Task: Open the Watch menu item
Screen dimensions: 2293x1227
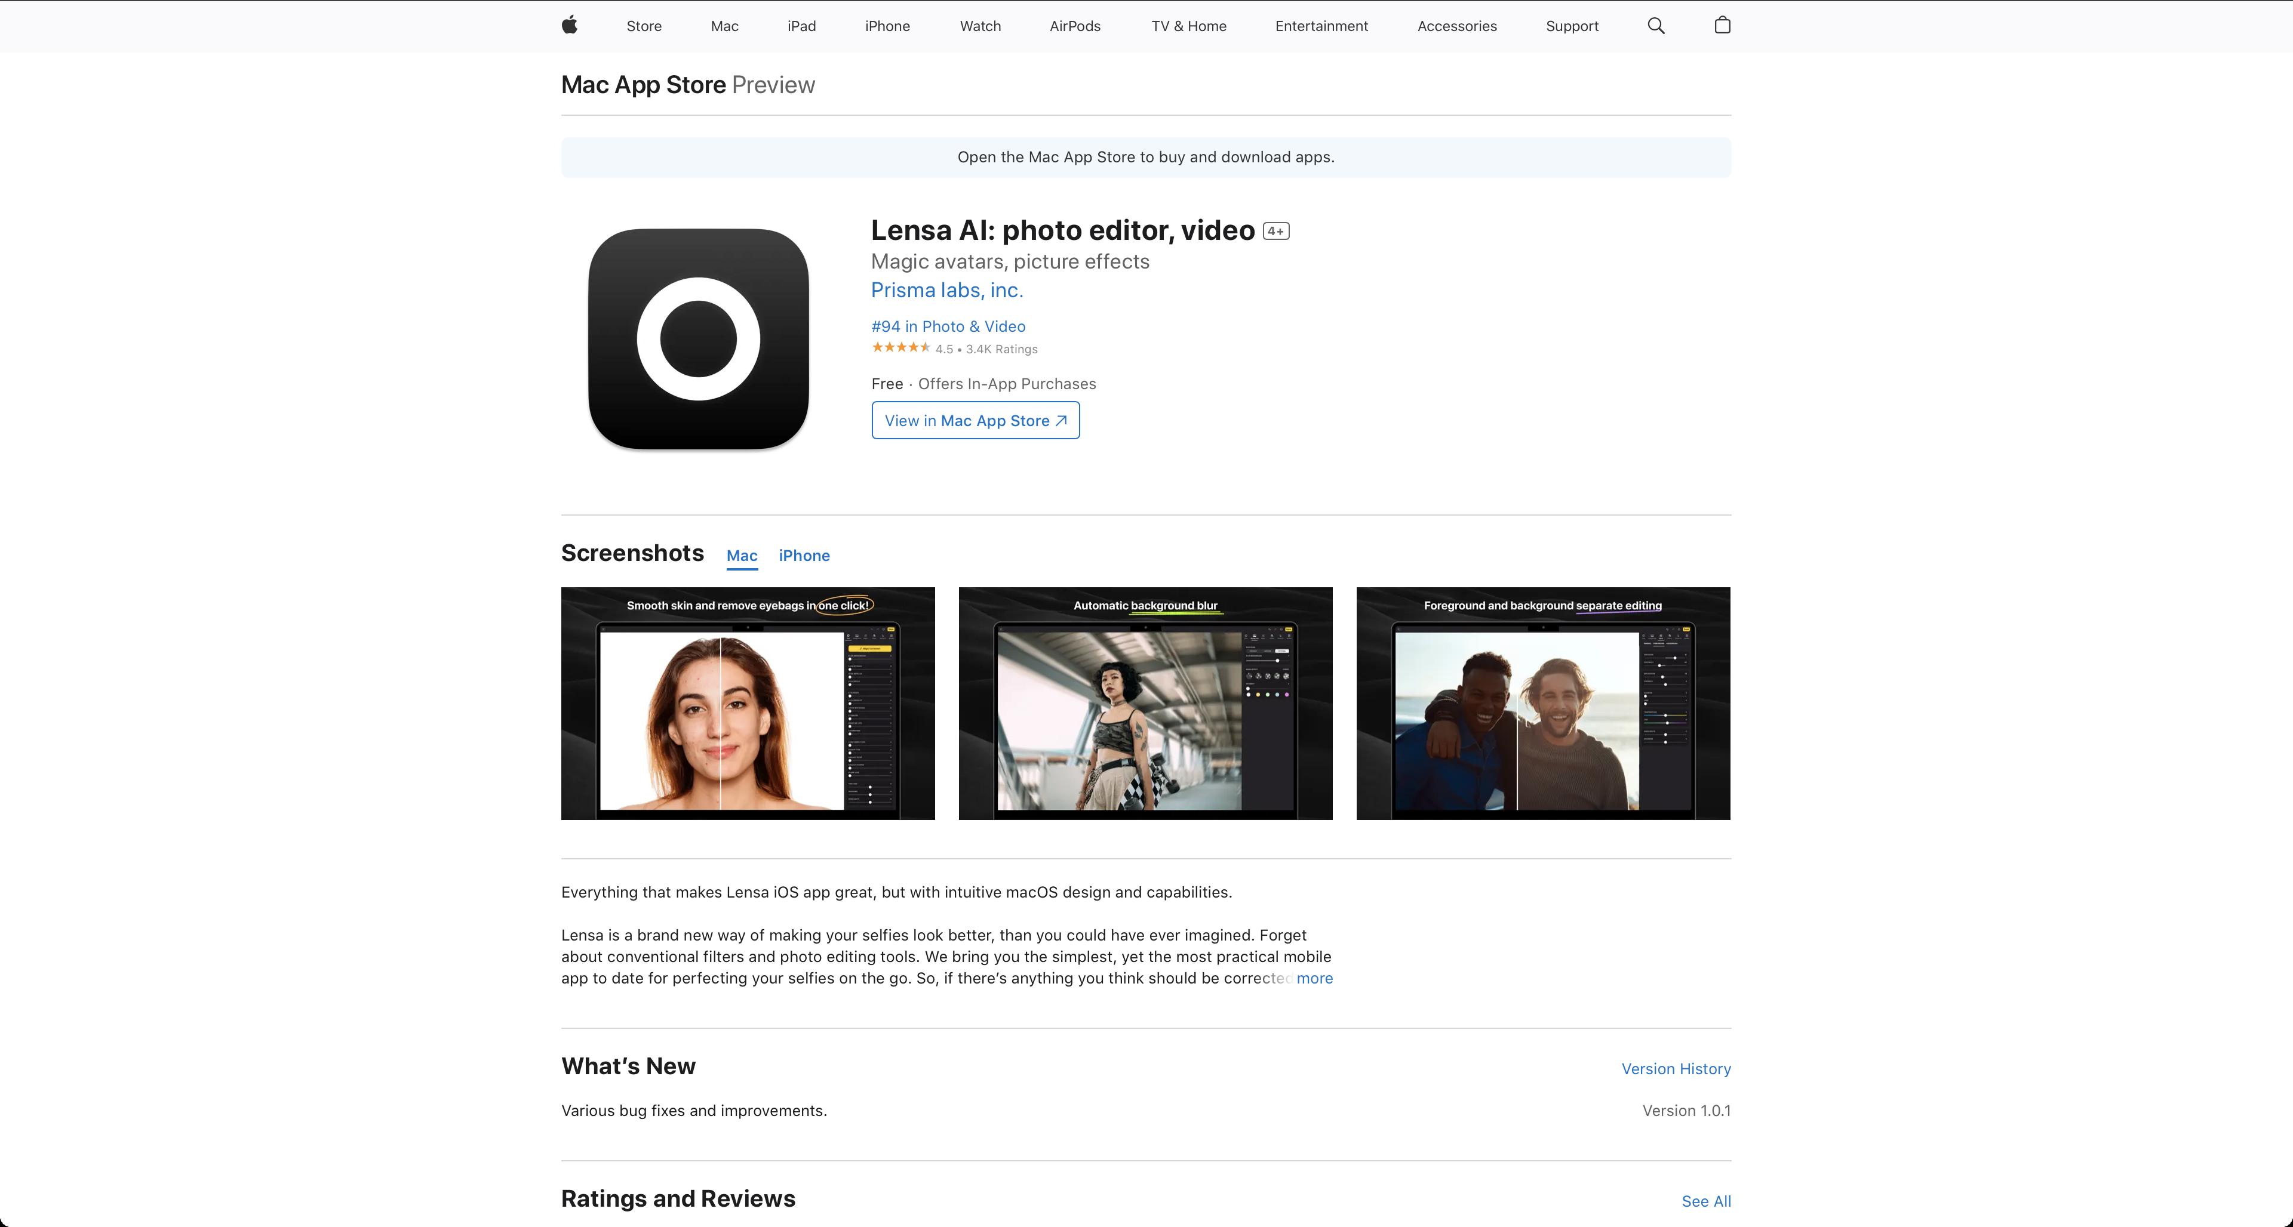Action: [x=980, y=26]
